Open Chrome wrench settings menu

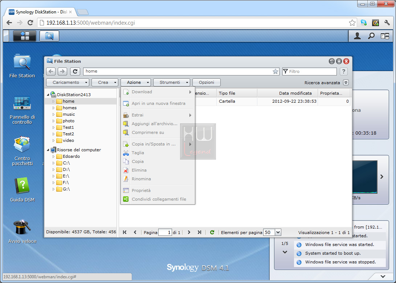(387, 23)
